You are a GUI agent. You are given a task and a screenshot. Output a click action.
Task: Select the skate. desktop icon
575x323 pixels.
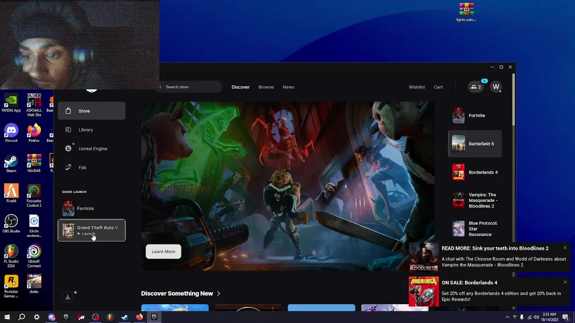coord(34,284)
